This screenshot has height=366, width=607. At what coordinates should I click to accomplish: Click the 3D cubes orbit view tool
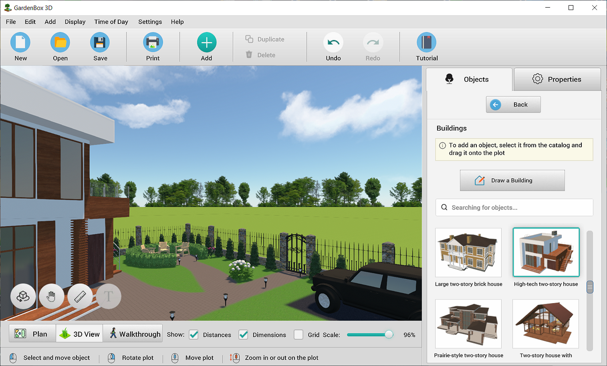pos(23,297)
